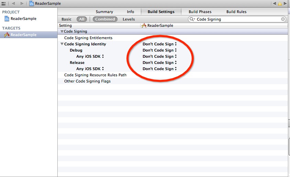The image size is (290, 177).
Task: Open Debug Any iOS SDK value dropdown
Action: point(160,56)
